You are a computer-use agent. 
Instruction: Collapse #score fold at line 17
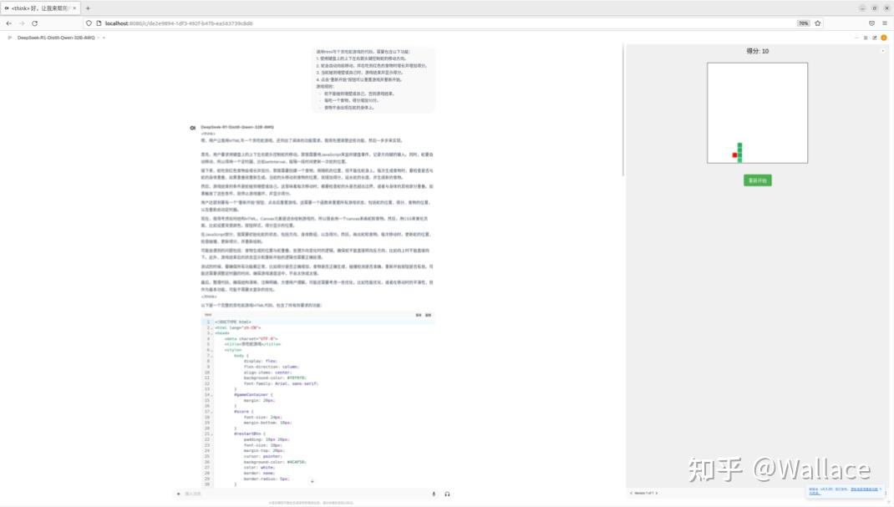(x=211, y=411)
